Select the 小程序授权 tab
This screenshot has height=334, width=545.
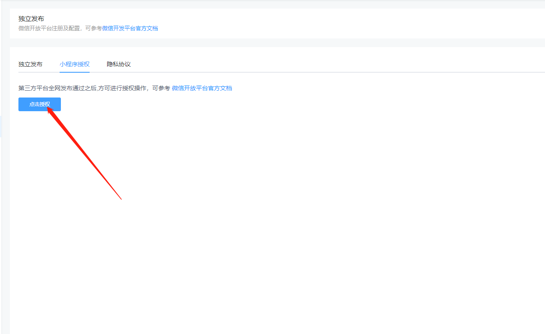[75, 64]
